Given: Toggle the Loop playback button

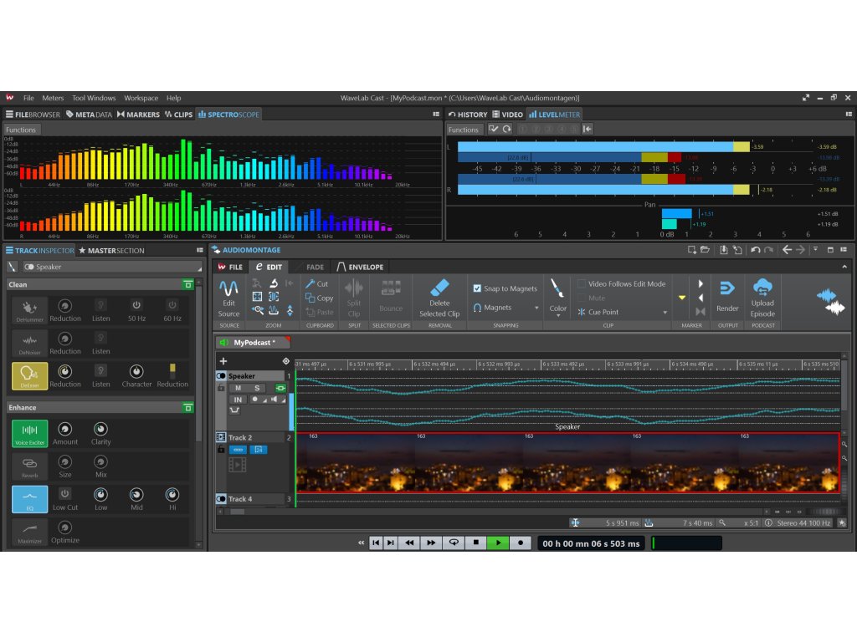Looking at the screenshot, I should point(453,543).
